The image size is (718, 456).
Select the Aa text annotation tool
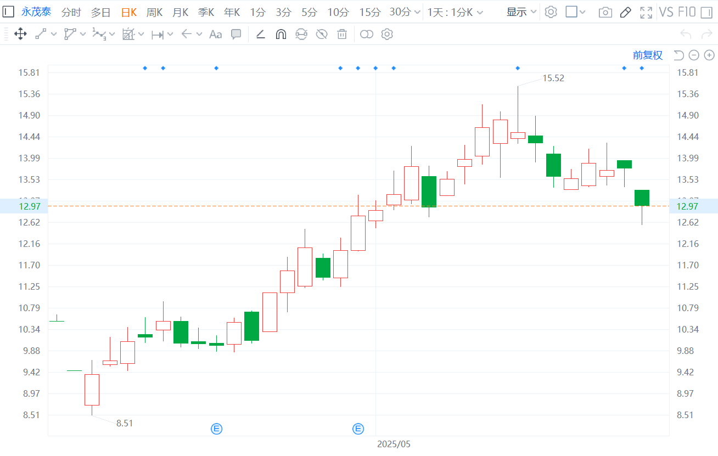[216, 35]
